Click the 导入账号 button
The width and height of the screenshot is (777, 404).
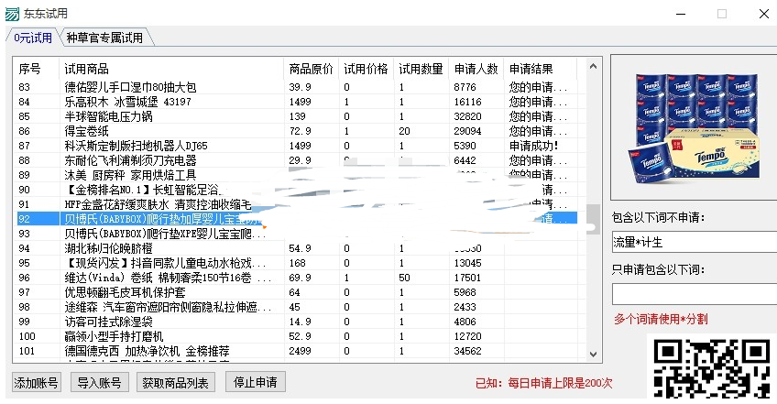[99, 382]
